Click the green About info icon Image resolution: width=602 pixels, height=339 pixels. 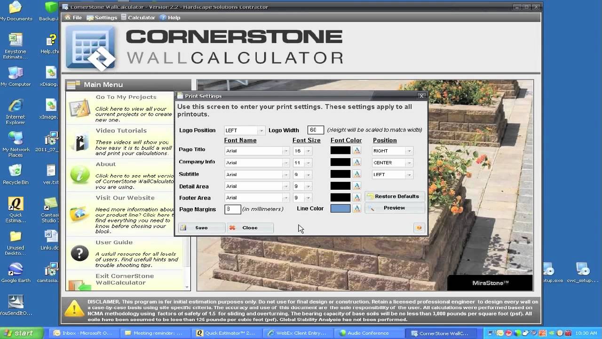click(x=79, y=175)
